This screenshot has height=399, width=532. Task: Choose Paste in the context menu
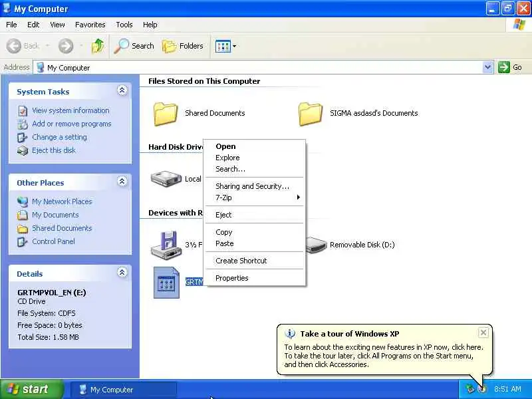[256, 243]
